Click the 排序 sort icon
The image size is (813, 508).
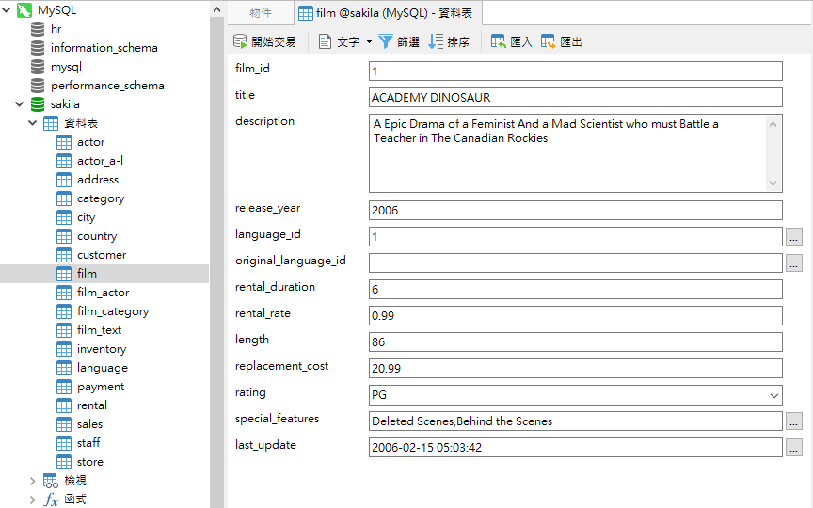pos(436,41)
